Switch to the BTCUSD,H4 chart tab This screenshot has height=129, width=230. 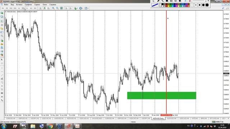pos(214,119)
